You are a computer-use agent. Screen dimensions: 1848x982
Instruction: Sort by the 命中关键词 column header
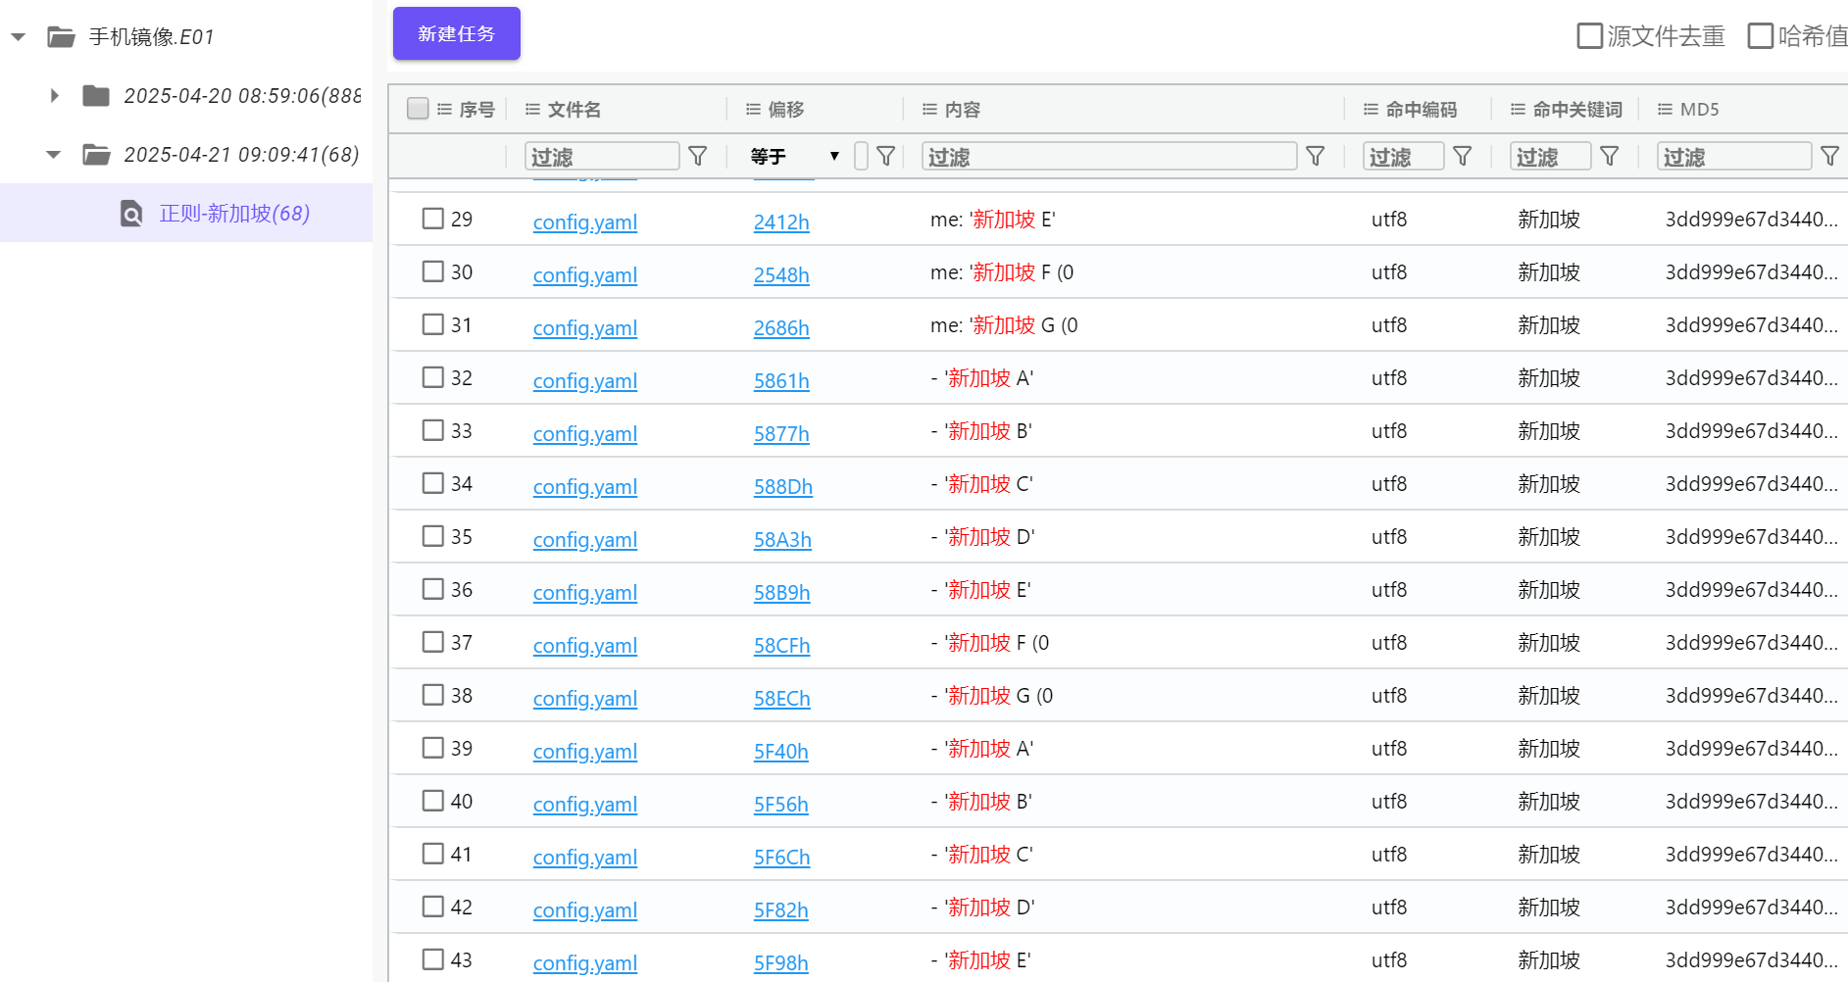tap(1577, 110)
